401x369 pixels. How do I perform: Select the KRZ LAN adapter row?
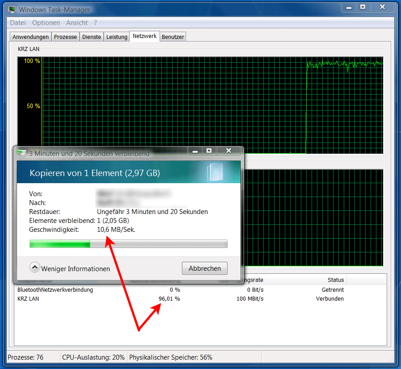[29, 299]
